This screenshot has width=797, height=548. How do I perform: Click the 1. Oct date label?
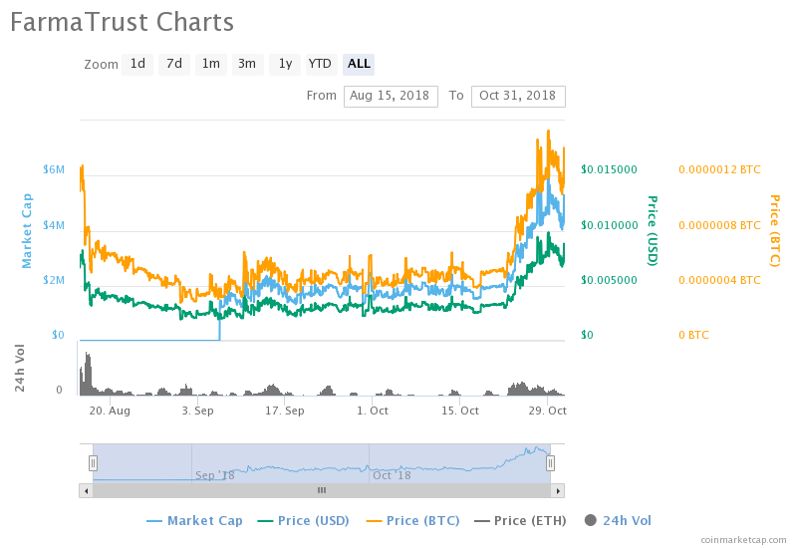coord(373,411)
